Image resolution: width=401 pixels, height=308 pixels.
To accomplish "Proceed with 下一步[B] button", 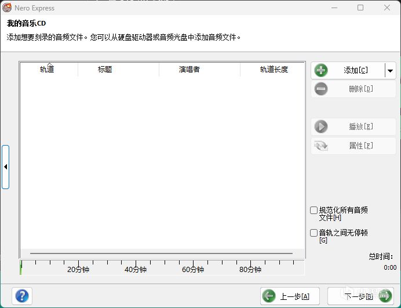I will (x=360, y=296).
